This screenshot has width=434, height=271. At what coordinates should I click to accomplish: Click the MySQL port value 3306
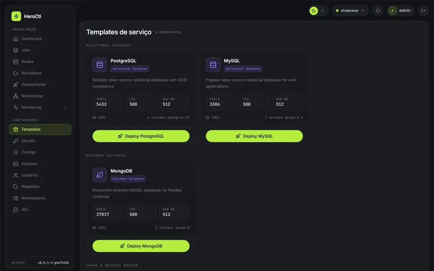[x=215, y=104]
